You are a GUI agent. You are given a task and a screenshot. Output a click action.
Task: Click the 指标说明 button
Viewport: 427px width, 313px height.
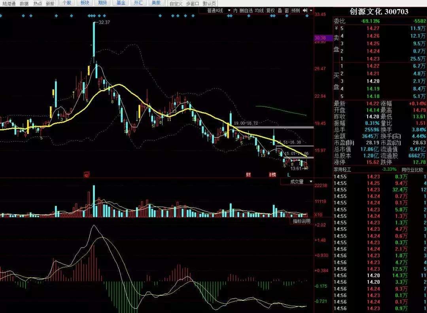click(x=301, y=221)
